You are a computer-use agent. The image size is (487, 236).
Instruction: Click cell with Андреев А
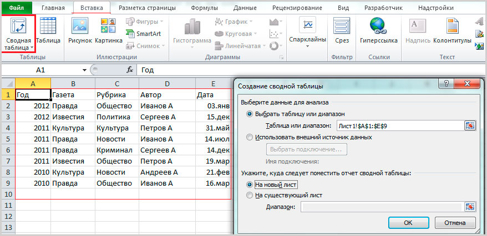(167, 172)
